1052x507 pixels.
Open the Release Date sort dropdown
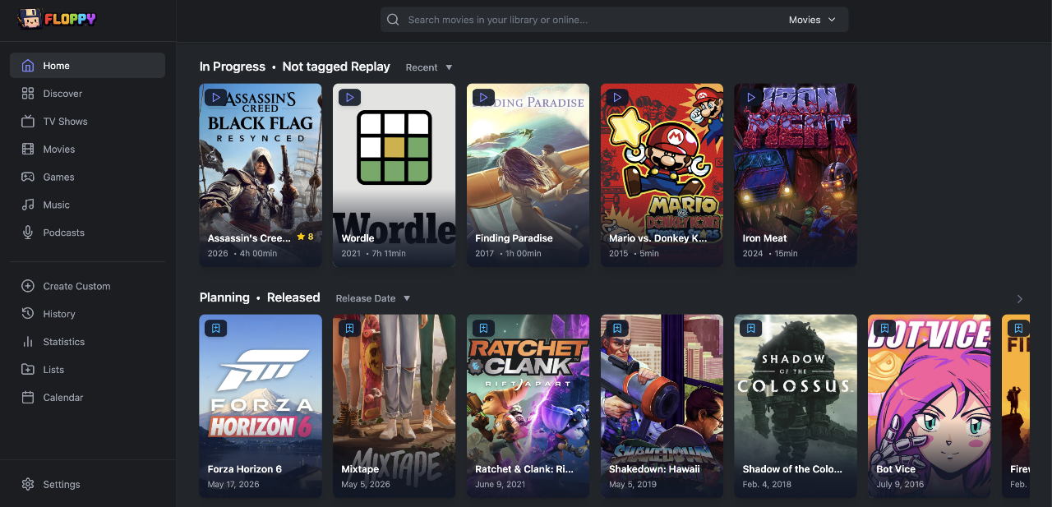click(372, 298)
